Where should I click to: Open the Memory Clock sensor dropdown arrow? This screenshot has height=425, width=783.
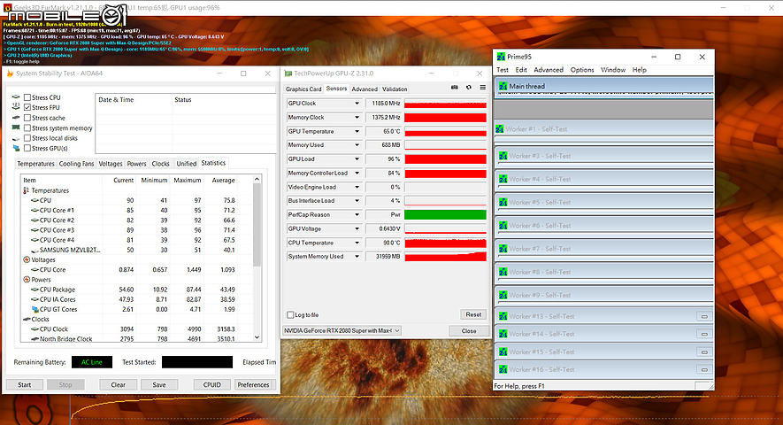[357, 118]
